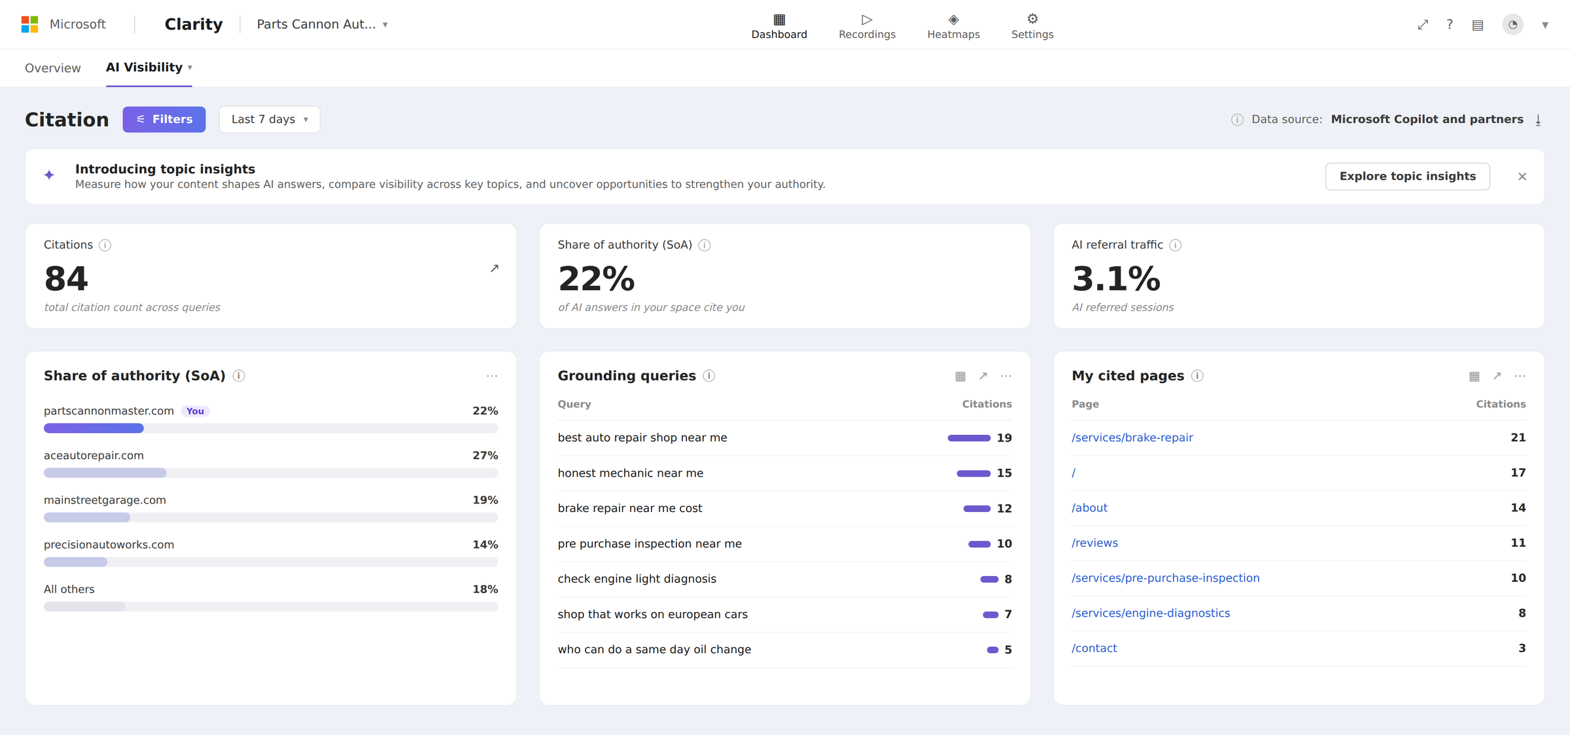Select the Dashboard navigation item
1570x735 pixels.
[779, 26]
